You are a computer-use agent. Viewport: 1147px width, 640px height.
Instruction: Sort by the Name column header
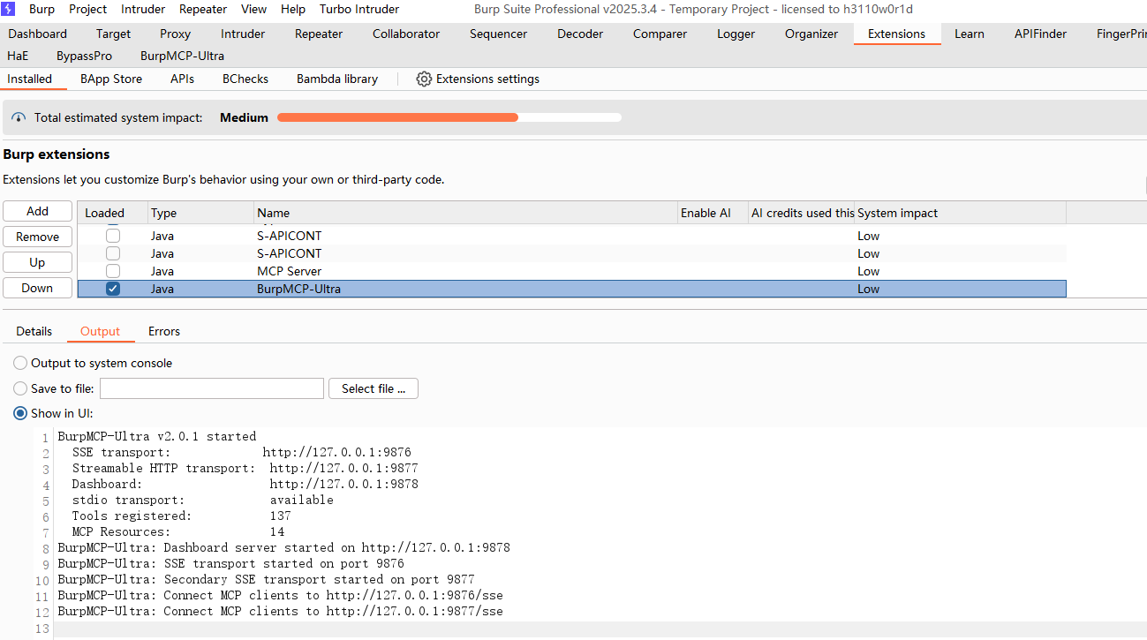pos(466,213)
